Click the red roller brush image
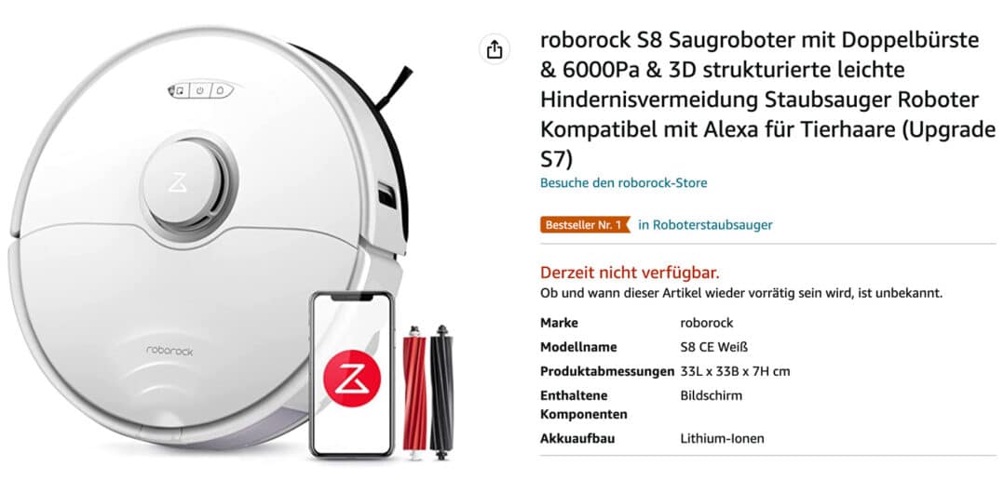Viewport: 1004px width, 480px height. pyautogui.click(x=415, y=393)
